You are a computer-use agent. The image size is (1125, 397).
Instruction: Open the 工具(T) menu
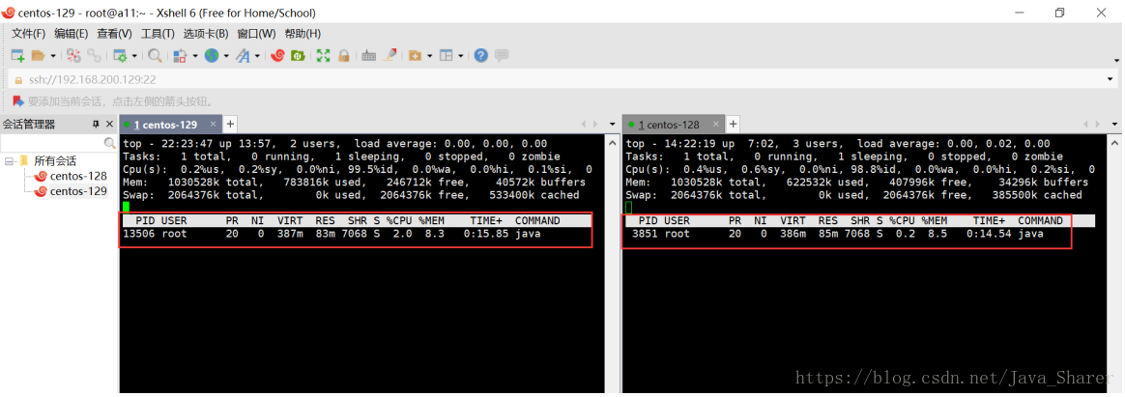tap(158, 34)
